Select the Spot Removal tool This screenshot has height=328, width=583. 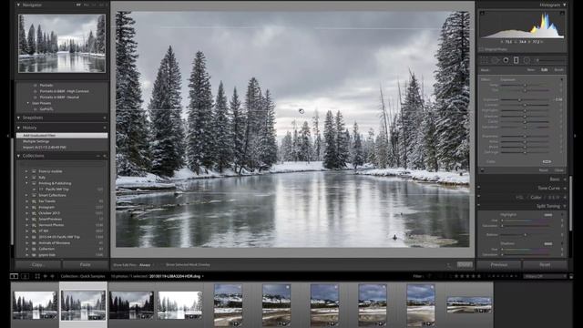pyautogui.click(x=496, y=60)
